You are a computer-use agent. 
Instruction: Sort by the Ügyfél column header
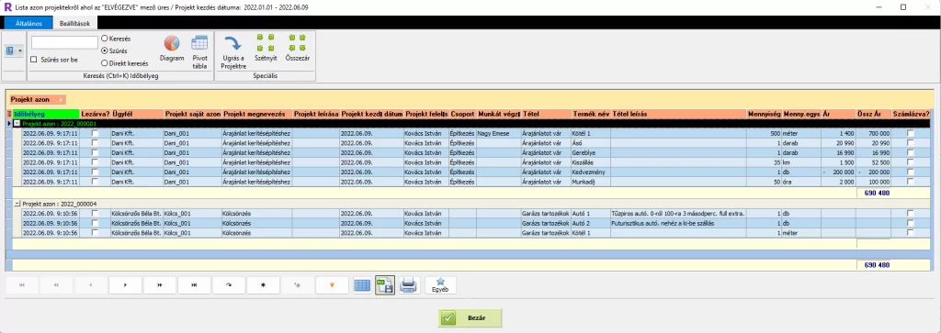tap(136, 114)
